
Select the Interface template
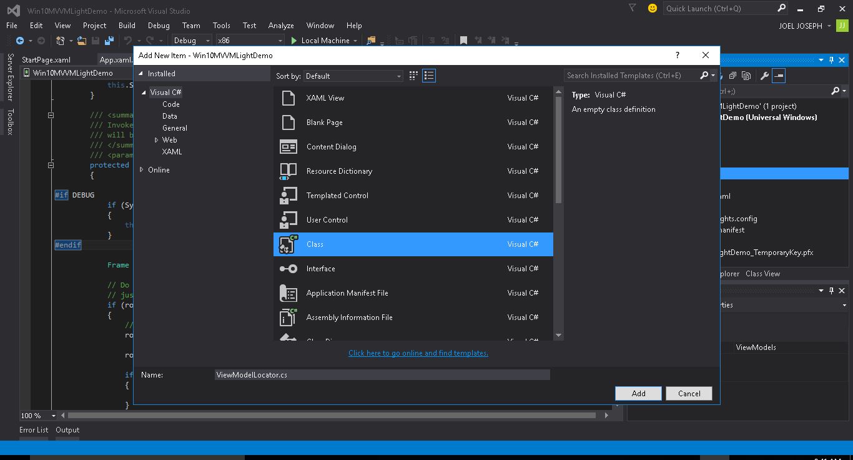[x=413, y=269]
